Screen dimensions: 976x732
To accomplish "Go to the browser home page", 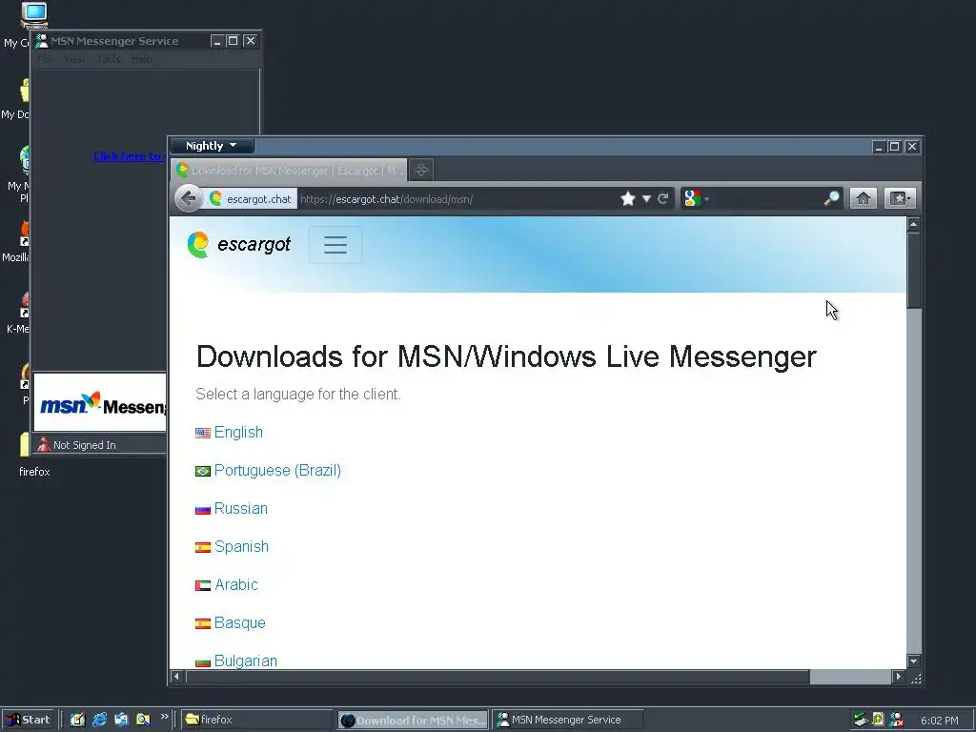I will tap(863, 198).
